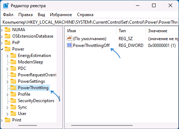Select the SecurityDescriptors tree label
The width and height of the screenshot is (179, 129).
tap(36, 101)
